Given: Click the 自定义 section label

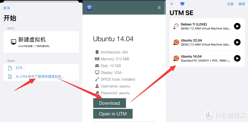Looking at the screenshot, I should pyautogui.click(x=11, y=28).
